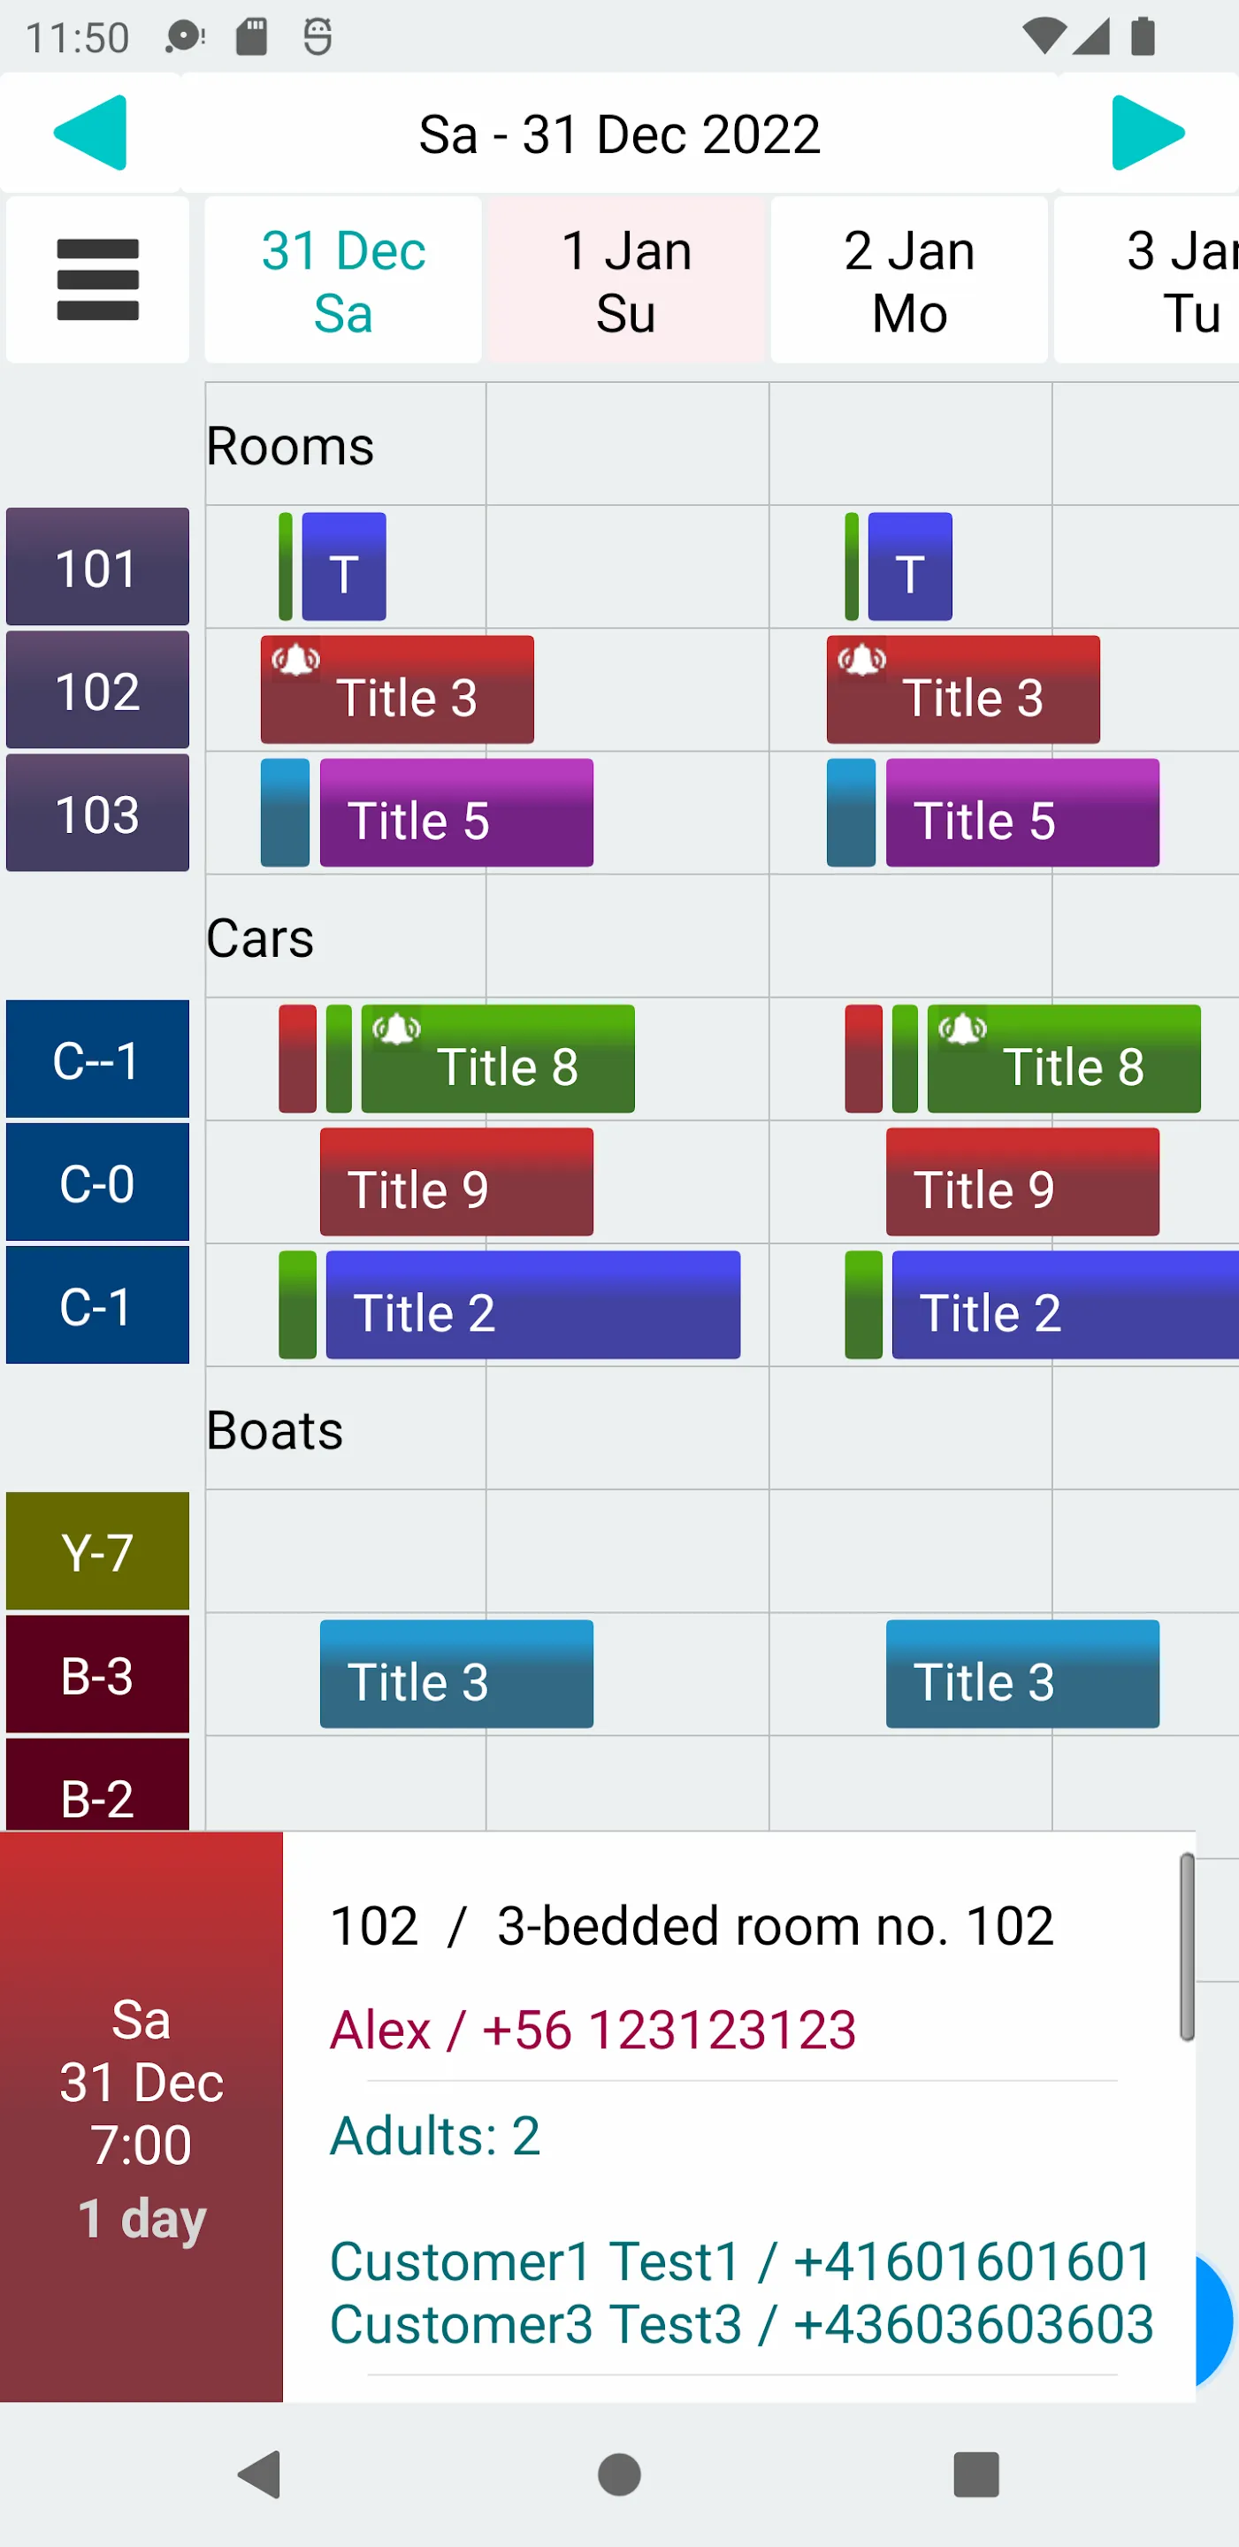Go to previous day with left arrow
Image resolution: width=1239 pixels, height=2547 pixels.
[90, 134]
